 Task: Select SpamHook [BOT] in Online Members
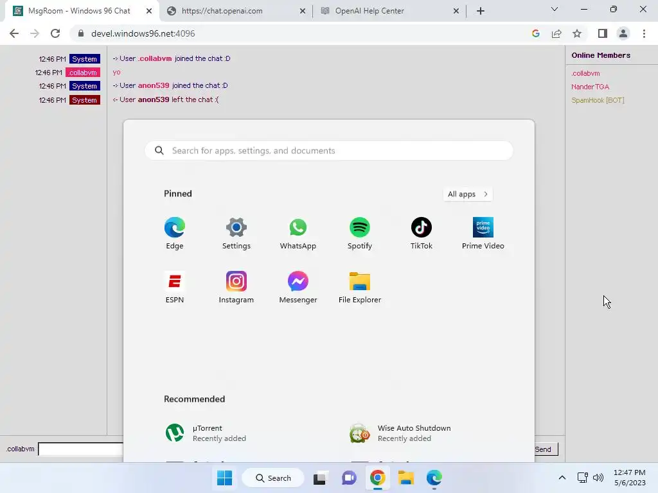click(598, 100)
